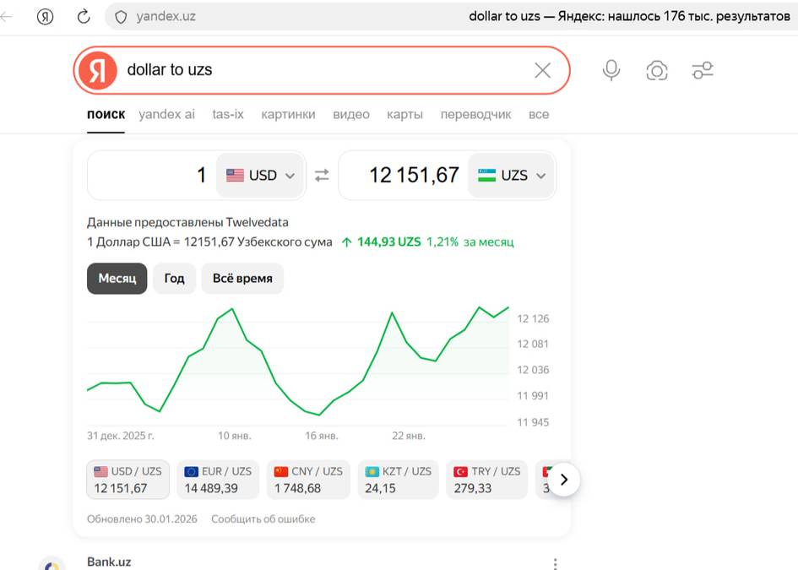Swap currencies using the arrows icon

[322, 176]
